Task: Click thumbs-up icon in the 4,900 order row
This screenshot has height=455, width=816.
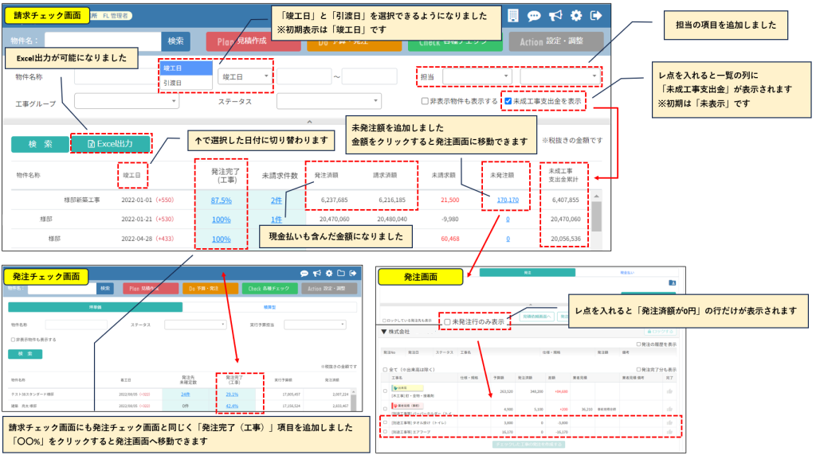Action: point(669,410)
